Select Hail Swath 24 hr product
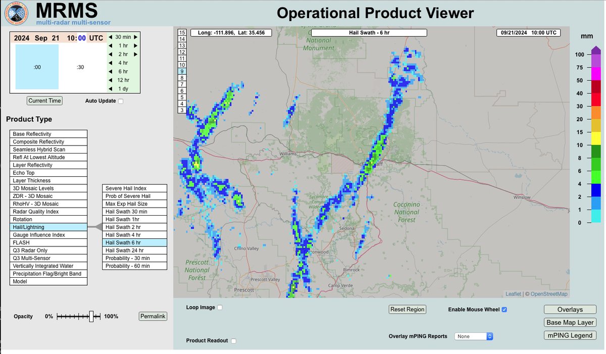The image size is (606, 354). tap(134, 250)
